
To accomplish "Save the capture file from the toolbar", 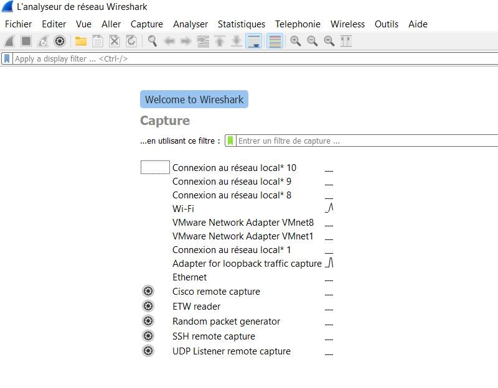I will pyautogui.click(x=98, y=41).
